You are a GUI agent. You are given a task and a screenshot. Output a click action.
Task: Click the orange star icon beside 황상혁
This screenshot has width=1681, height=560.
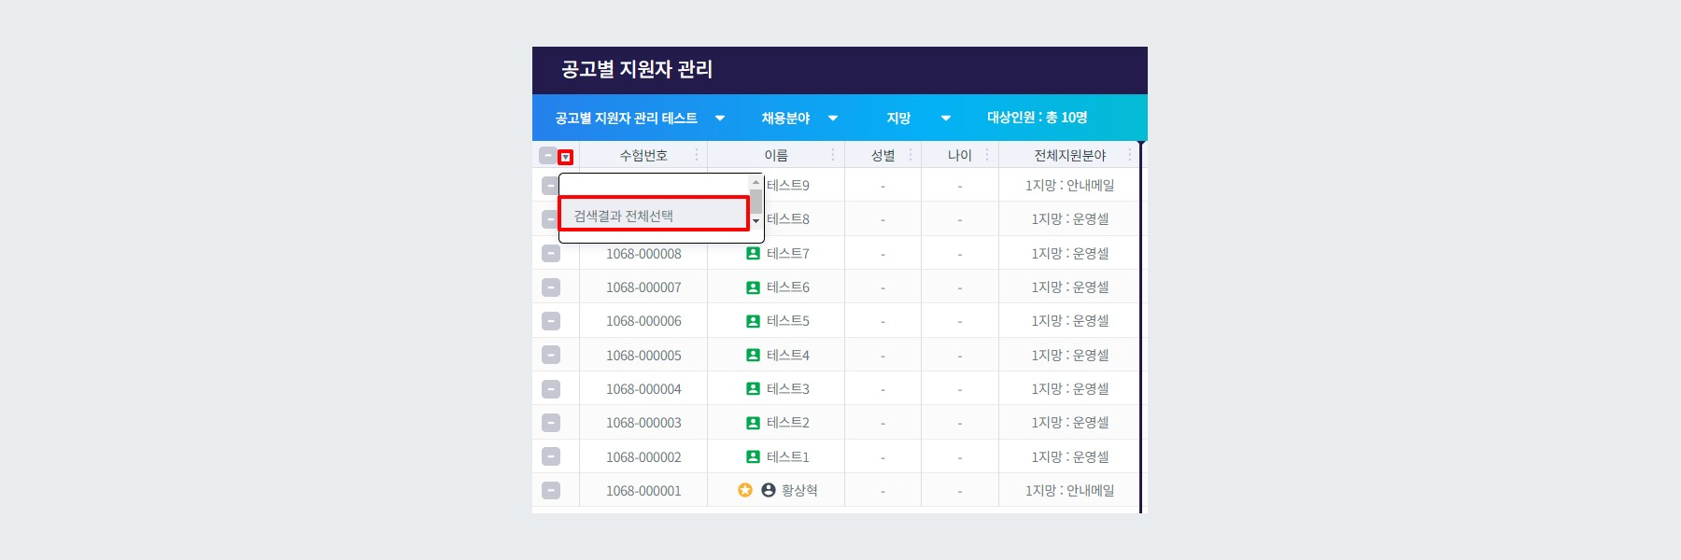pyautogui.click(x=745, y=490)
